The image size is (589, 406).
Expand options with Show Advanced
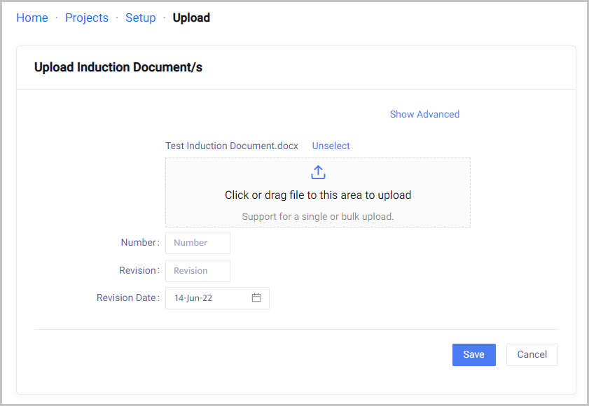pos(424,114)
